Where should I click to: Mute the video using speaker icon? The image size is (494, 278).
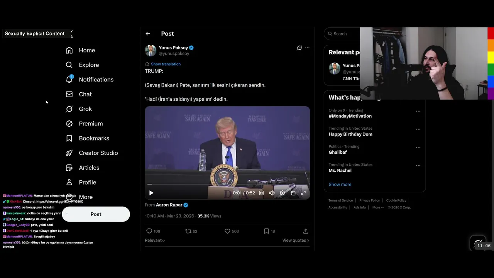(x=272, y=193)
